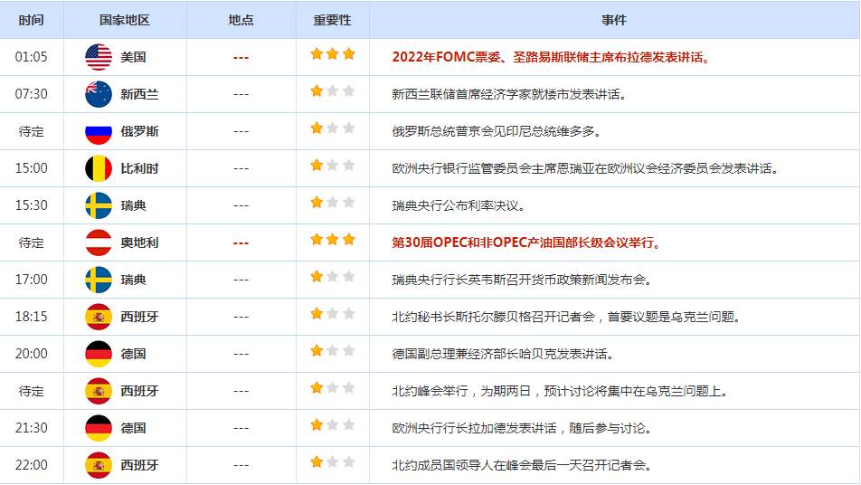Click the 美国 country name
Image resolution: width=861 pixels, height=485 pixels.
coord(134,57)
